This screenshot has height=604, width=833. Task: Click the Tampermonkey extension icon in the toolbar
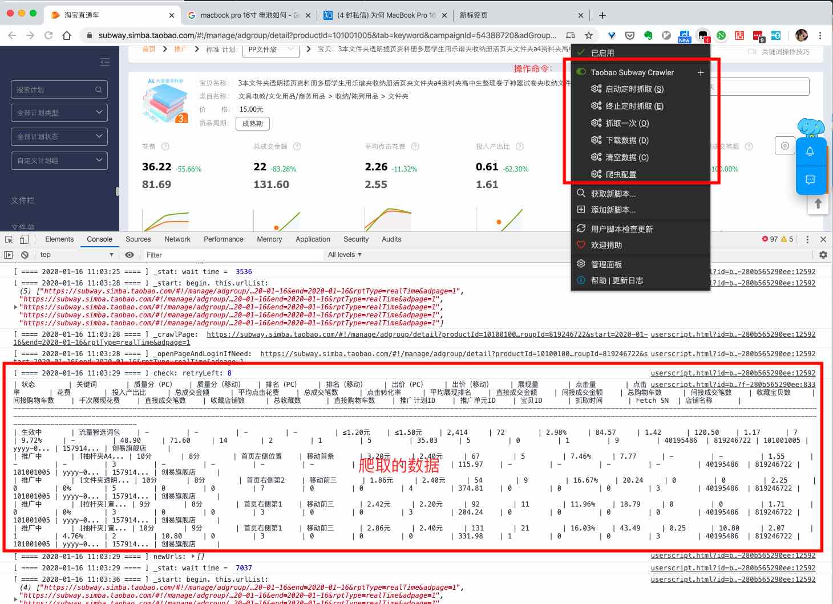coord(703,35)
